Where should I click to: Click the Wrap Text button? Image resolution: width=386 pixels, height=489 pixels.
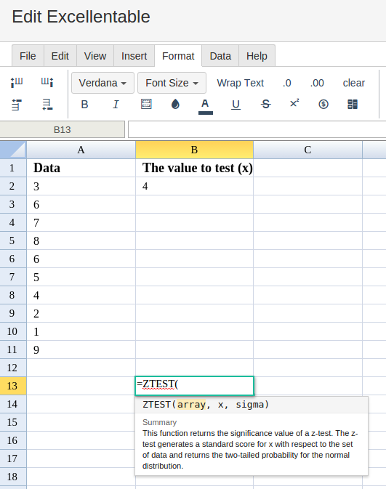pyautogui.click(x=241, y=83)
